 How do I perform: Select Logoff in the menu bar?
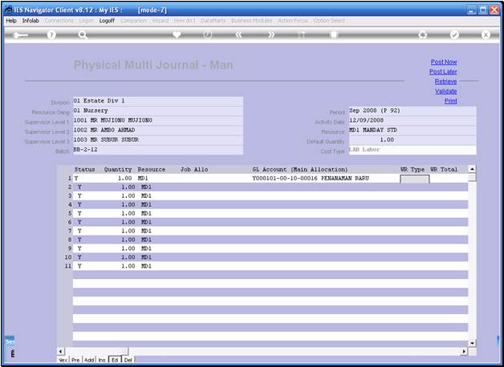107,21
